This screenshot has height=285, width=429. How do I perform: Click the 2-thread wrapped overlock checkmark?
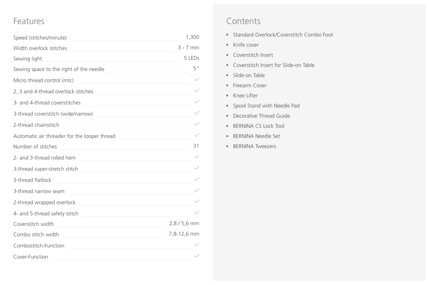tap(197, 201)
